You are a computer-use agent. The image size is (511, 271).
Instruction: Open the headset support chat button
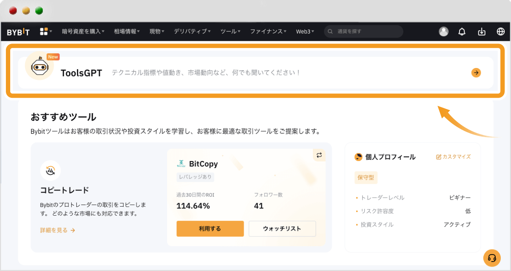pyautogui.click(x=492, y=258)
